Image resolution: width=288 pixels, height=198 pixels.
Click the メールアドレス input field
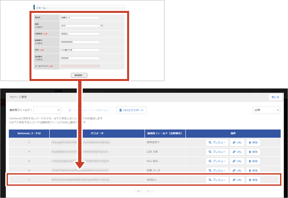click(x=80, y=66)
